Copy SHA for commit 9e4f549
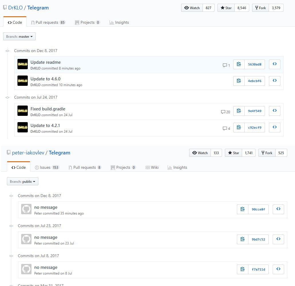The image size is (295, 286). click(239, 111)
